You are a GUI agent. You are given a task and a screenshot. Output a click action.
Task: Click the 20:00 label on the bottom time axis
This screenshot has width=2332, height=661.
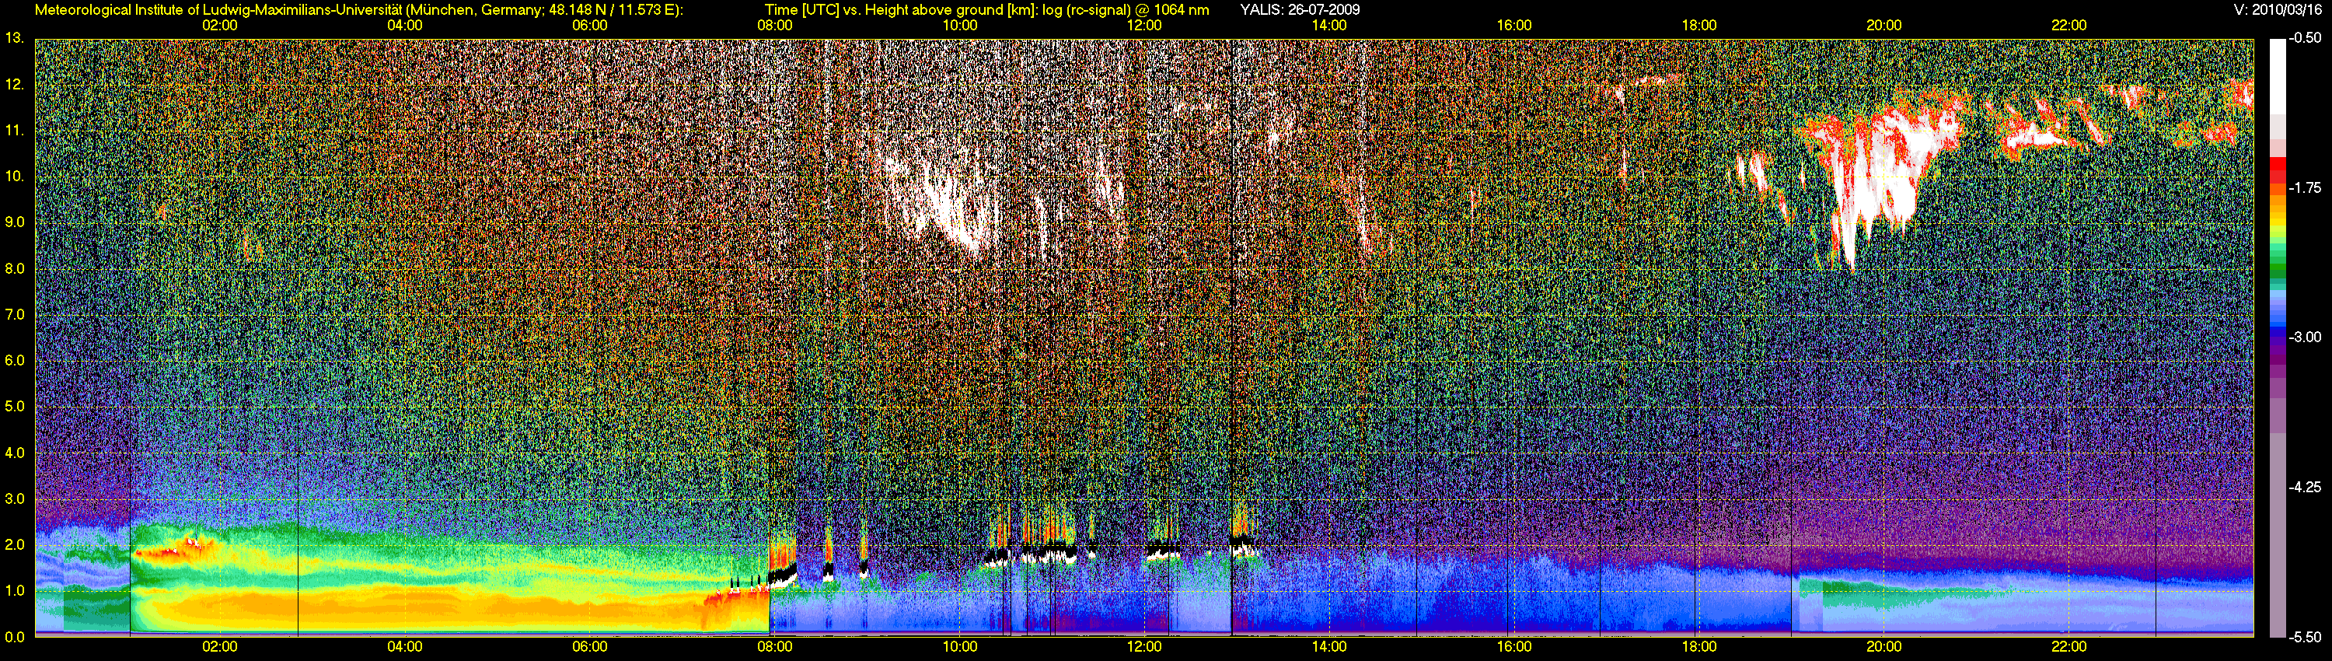[1884, 648]
